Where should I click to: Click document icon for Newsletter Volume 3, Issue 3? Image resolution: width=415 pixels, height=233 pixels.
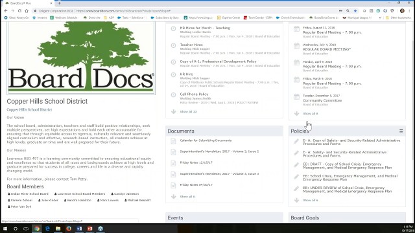tap(173, 174)
